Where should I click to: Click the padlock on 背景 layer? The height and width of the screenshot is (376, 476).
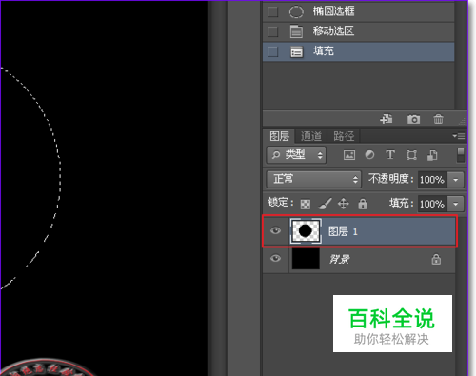click(x=436, y=259)
